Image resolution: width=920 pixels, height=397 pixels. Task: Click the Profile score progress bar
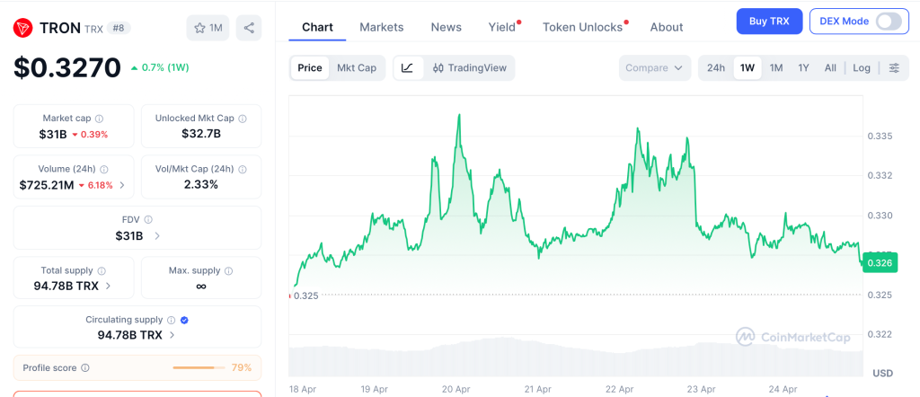pyautogui.click(x=199, y=367)
